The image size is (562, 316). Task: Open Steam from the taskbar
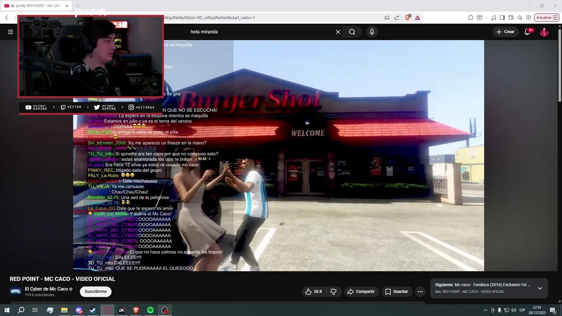[93, 310]
